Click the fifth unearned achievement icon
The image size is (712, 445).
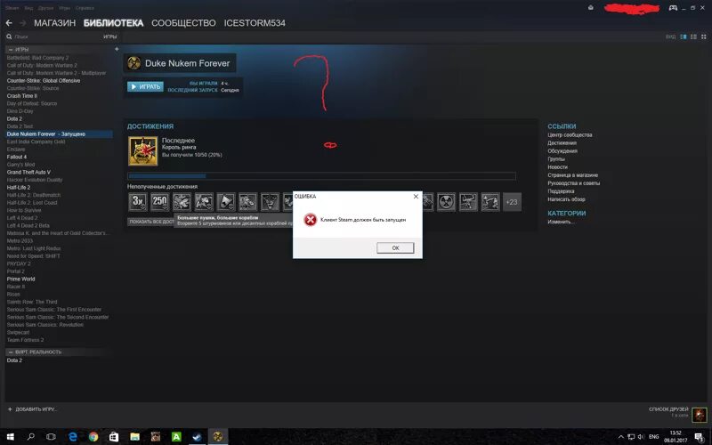point(226,202)
